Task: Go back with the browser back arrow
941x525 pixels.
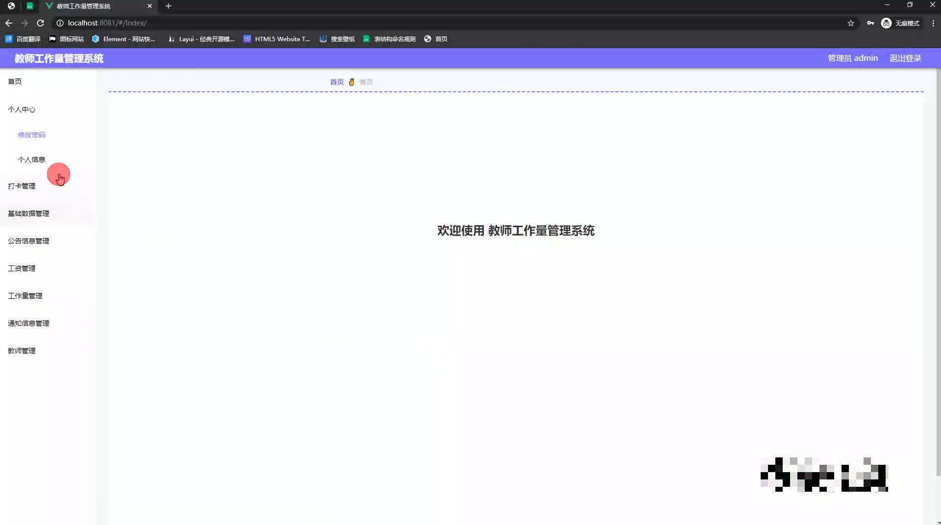Action: [x=9, y=23]
